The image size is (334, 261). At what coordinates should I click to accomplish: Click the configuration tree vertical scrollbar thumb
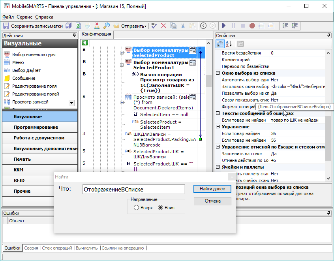point(209,81)
